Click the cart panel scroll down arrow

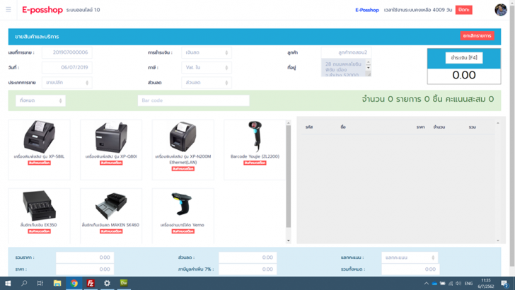point(497,240)
